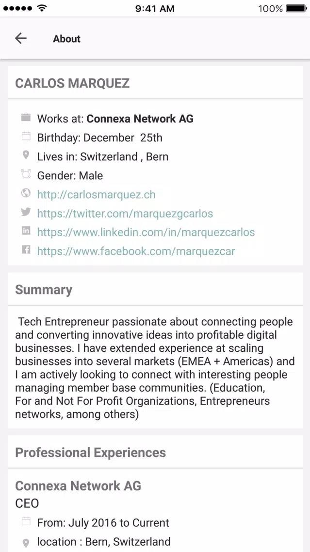Click the briefcase icon beside Works at

tap(26, 118)
